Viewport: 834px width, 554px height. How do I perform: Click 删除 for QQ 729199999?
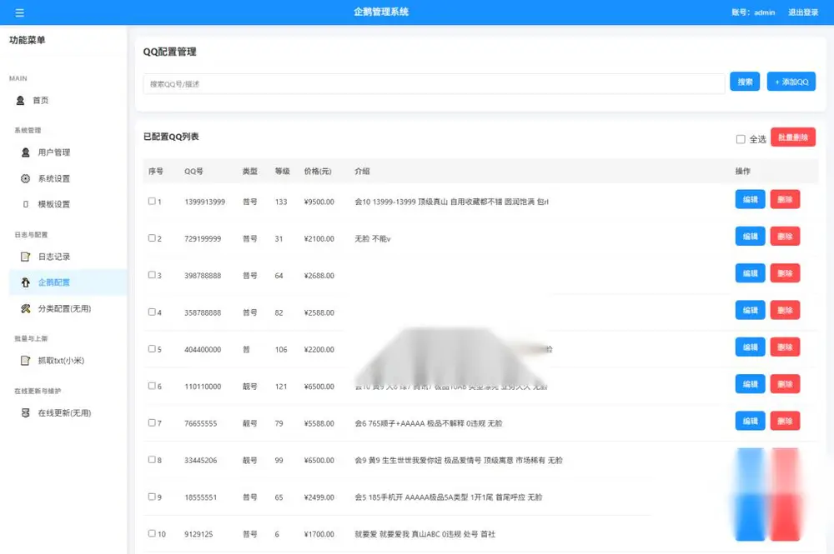[785, 237]
